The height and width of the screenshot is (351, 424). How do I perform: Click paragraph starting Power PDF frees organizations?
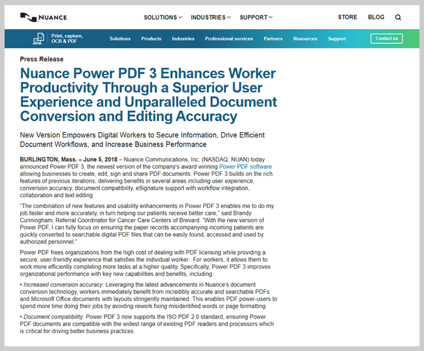pos(145,263)
